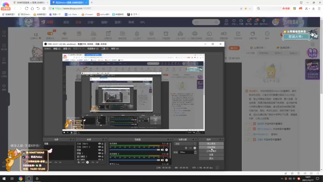This screenshot has height=182, width=323.
Task: Open Douyu history clock icon in header
Action: click(227, 21)
